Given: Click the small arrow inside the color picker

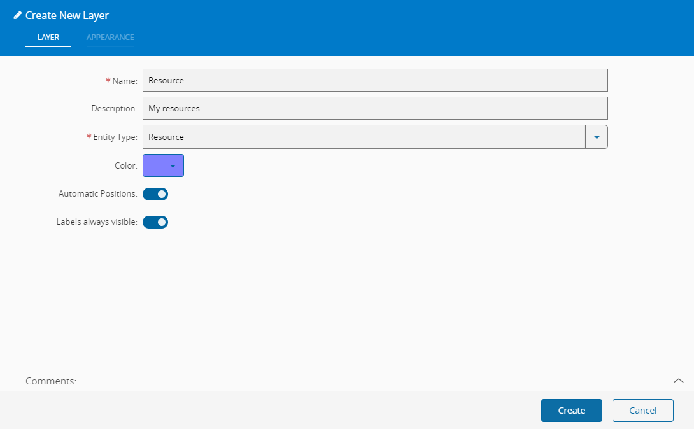Looking at the screenshot, I should (173, 166).
